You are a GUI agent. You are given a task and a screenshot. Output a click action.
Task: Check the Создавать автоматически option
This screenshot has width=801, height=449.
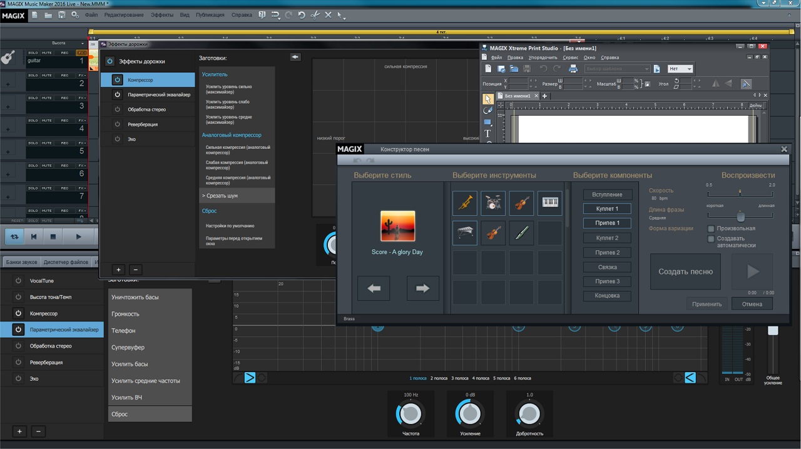(x=711, y=239)
